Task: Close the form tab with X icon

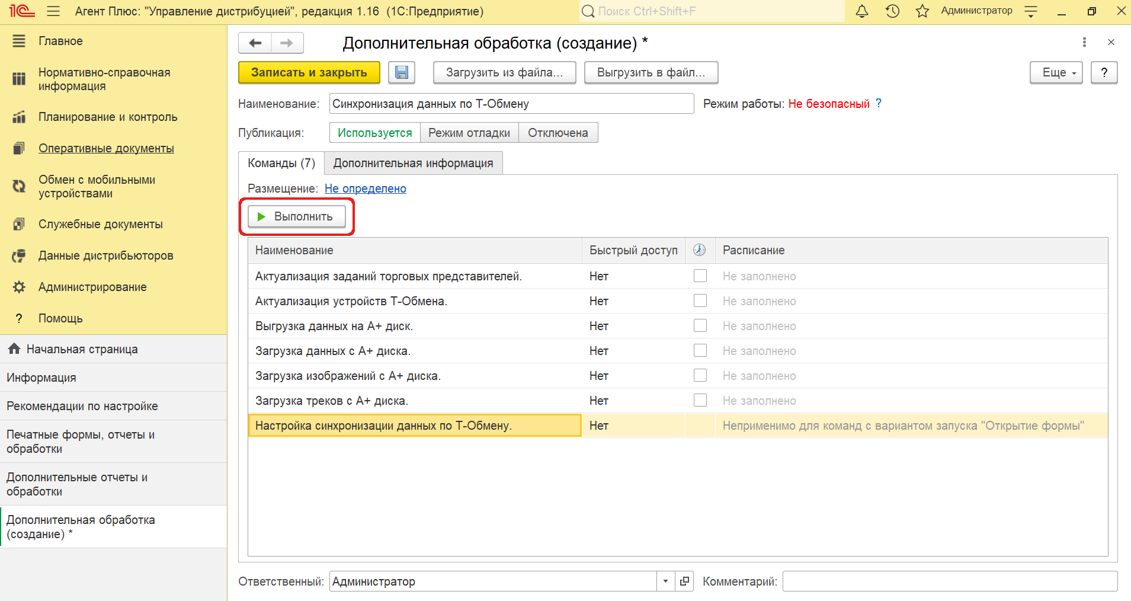Action: (x=1111, y=42)
